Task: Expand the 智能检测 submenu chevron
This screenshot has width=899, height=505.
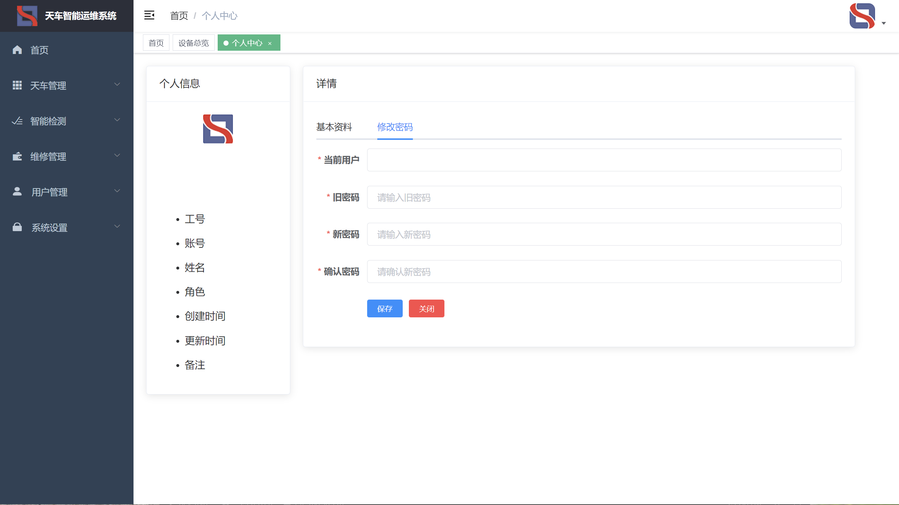Action: tap(117, 120)
